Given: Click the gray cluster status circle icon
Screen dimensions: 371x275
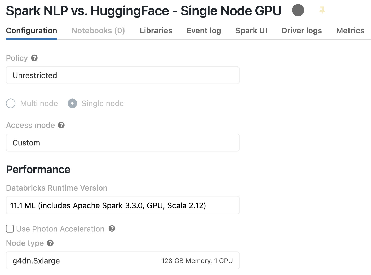Looking at the screenshot, I should 298,10.
